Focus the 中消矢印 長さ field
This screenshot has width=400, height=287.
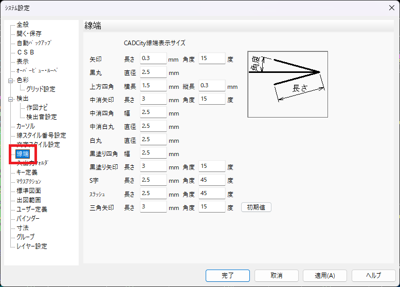click(153, 99)
